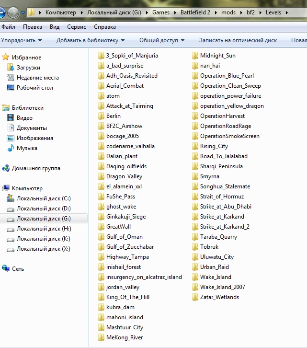Open Локальный диск (D:) drive icon
This screenshot has width=307, height=348.
pyautogui.click(x=11, y=209)
